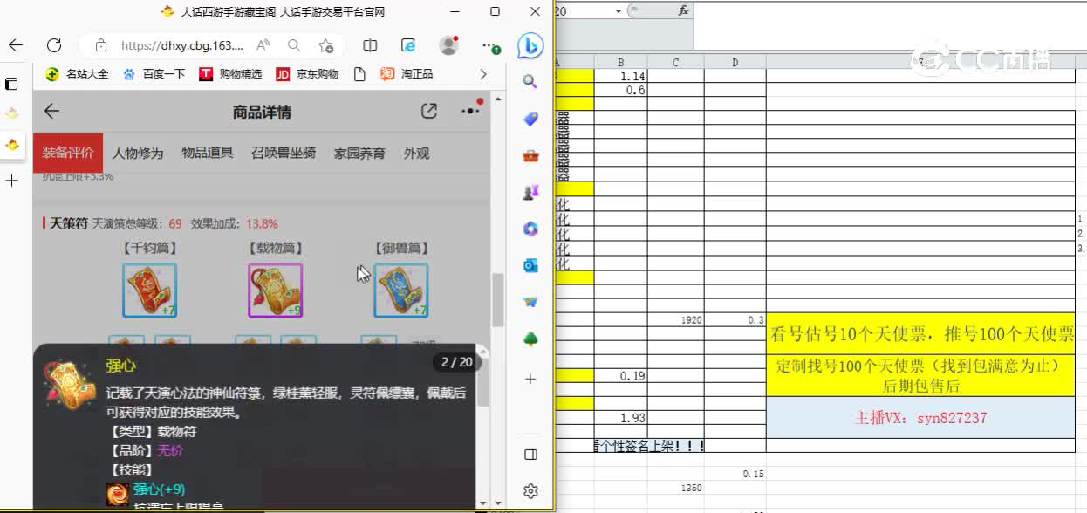Open 淘正品 bookmark
Image resolution: width=1087 pixels, height=513 pixels.
tap(407, 74)
